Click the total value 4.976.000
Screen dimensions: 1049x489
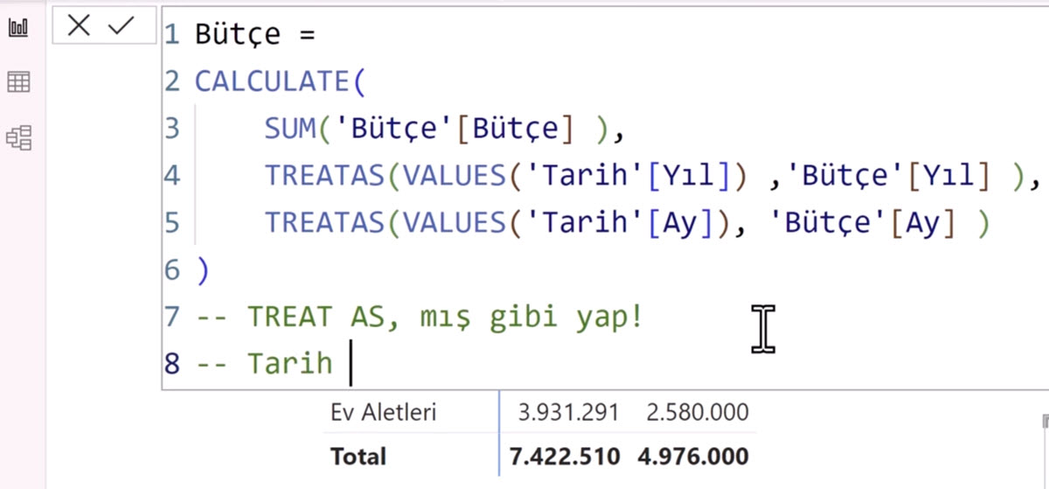[x=693, y=456]
